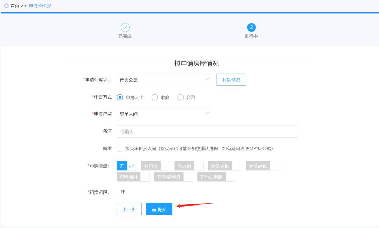Click the upload icon inside the 提交 button

tap(154, 209)
